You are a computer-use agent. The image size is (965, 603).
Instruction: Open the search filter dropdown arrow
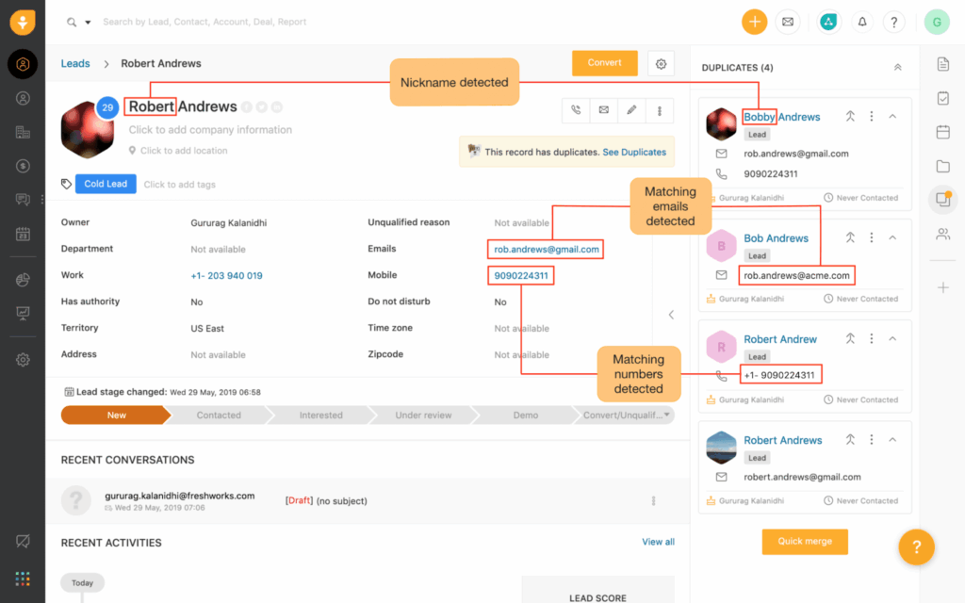click(x=88, y=22)
